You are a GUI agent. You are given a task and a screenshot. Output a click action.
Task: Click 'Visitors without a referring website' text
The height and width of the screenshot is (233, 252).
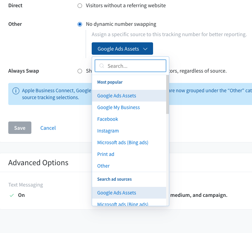point(126,6)
